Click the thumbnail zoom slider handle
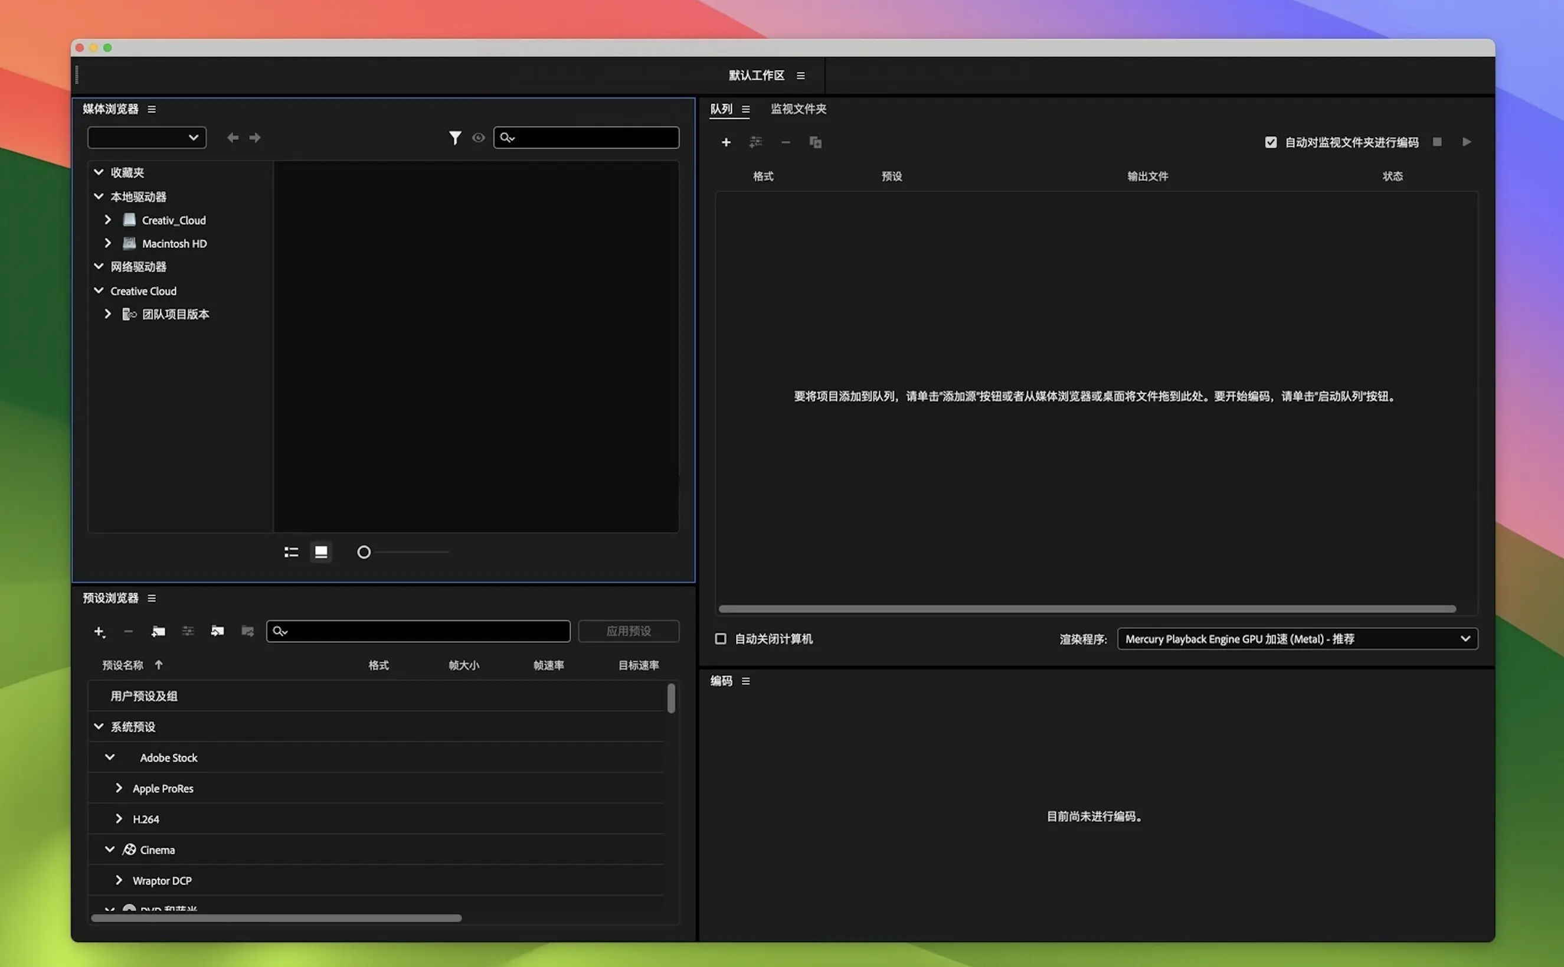1564x967 pixels. pyautogui.click(x=364, y=552)
